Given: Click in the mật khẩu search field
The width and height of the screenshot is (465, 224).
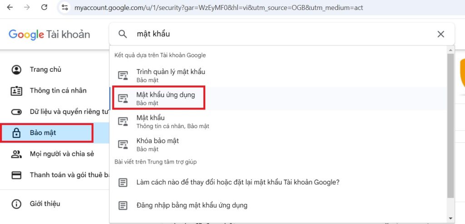Looking at the screenshot, I should tap(272, 34).
